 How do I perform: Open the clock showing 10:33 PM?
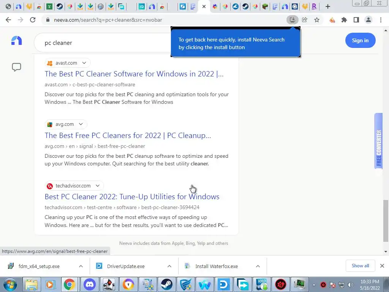pos(370,285)
